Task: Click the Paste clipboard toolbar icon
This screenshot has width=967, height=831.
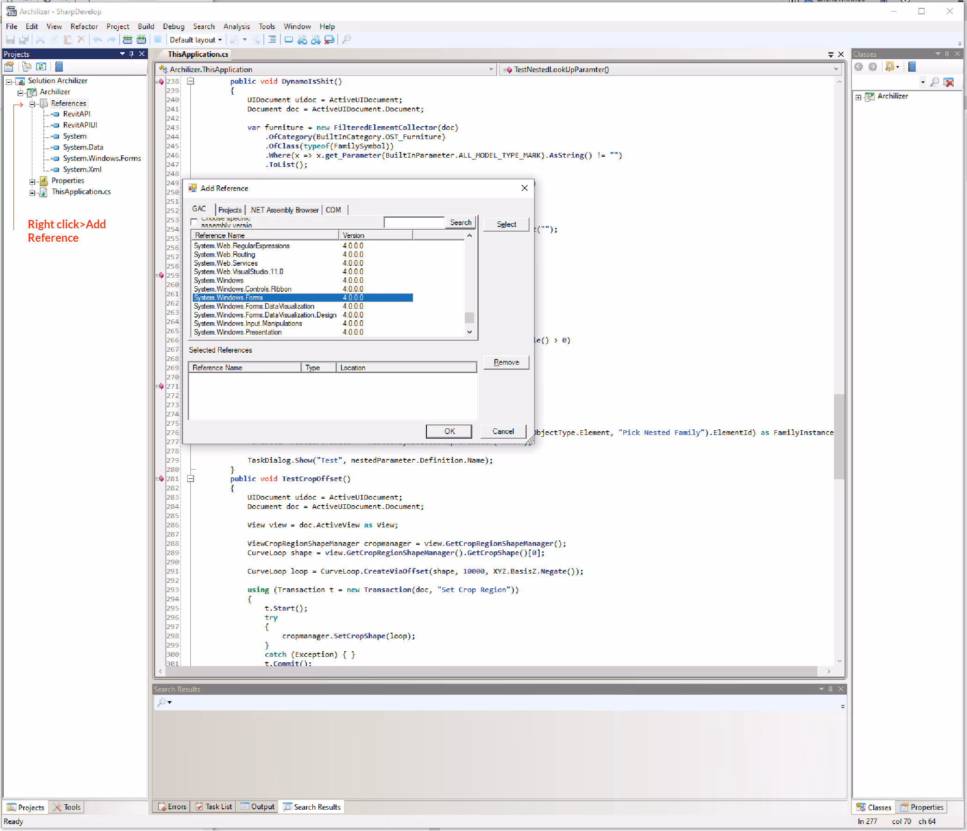Action: (67, 40)
